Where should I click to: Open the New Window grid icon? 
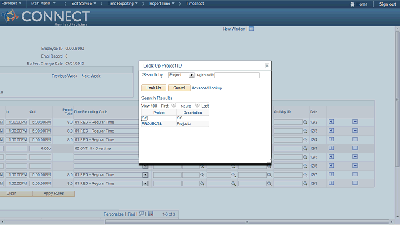[251, 29]
